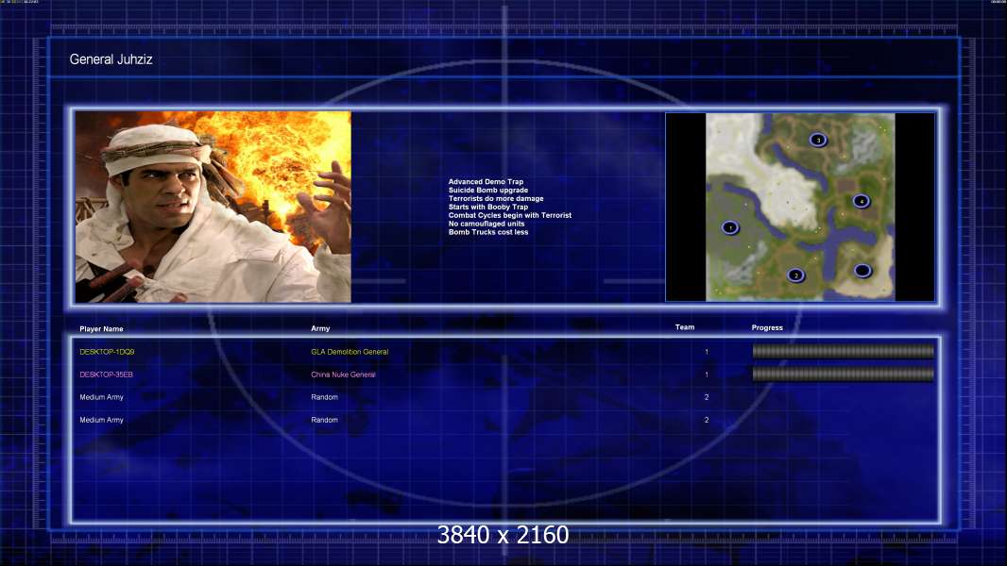The width and height of the screenshot is (1007, 566).
Task: Click the Progress column header
Action: click(767, 327)
